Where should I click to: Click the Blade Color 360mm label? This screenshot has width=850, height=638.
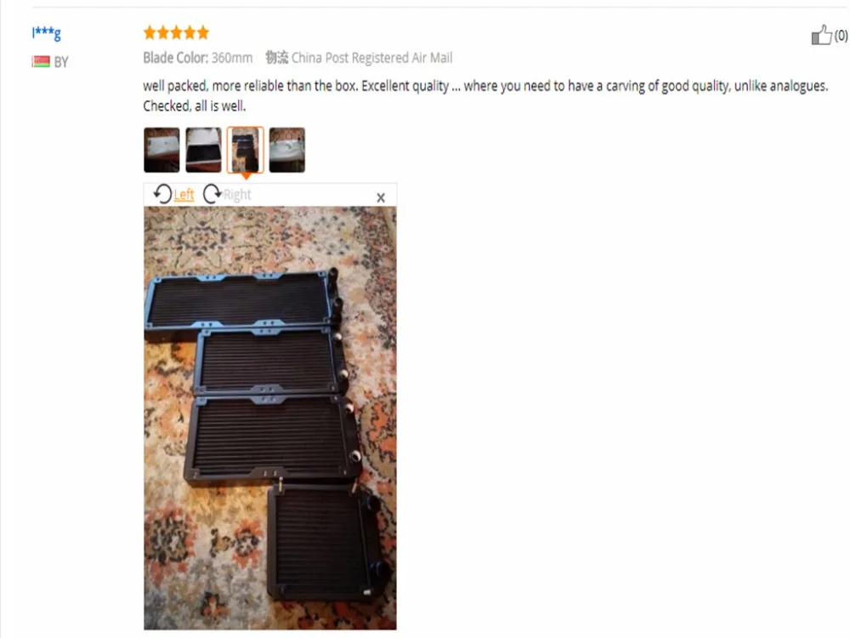click(198, 58)
